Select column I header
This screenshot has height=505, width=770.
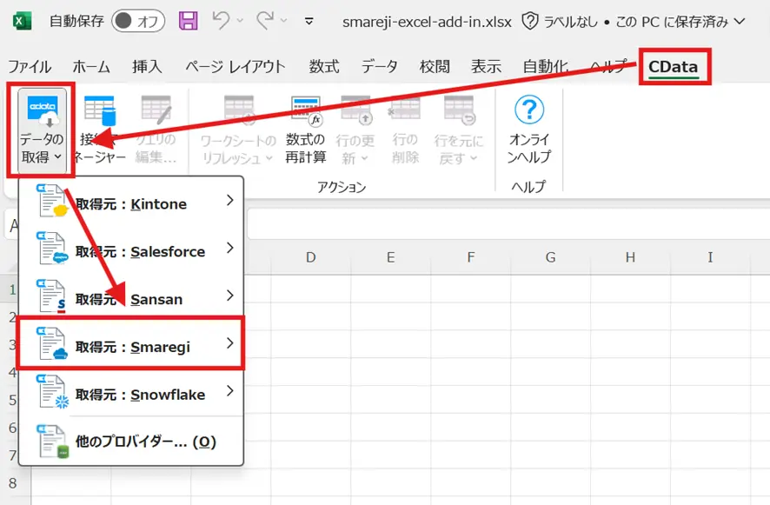pos(711,257)
